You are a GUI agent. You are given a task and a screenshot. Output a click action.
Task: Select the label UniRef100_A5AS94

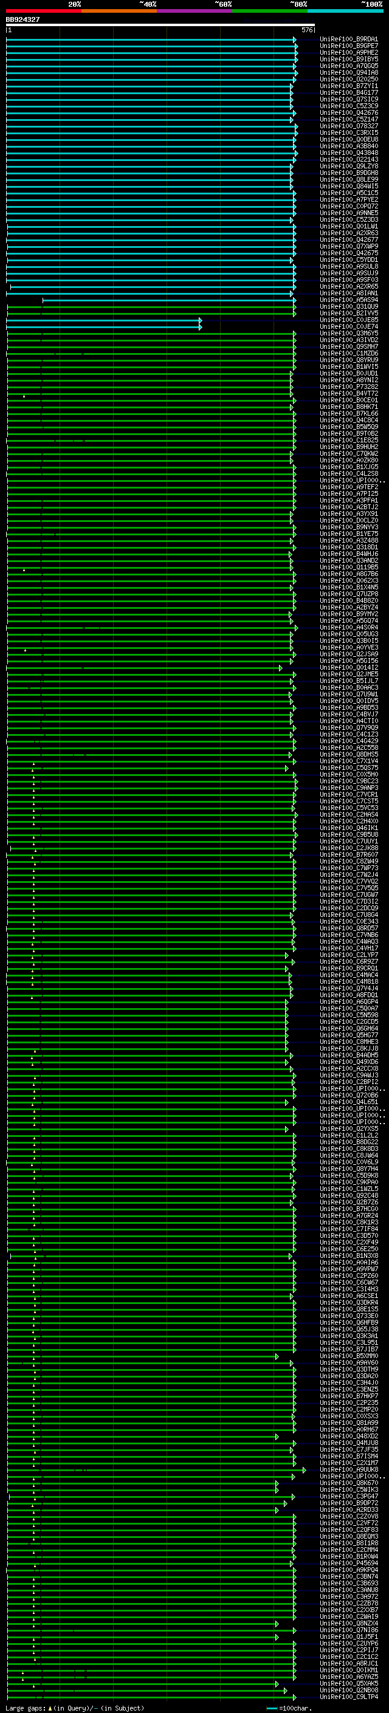[x=349, y=300]
